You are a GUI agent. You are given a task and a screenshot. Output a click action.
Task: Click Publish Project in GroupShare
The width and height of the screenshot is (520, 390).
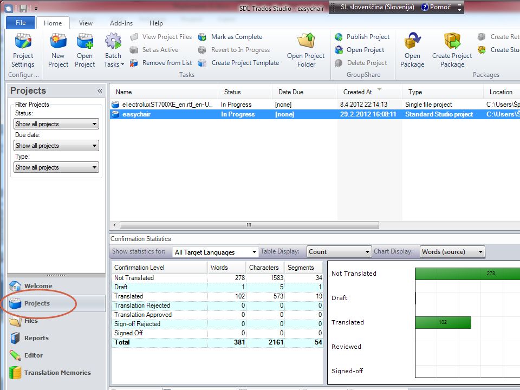point(362,37)
